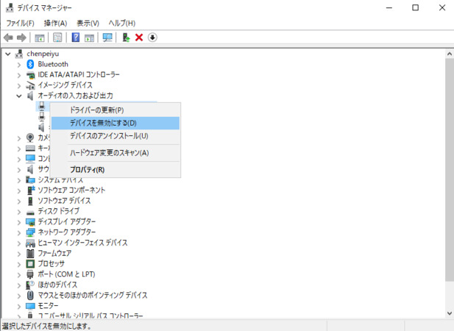Choose デバイスを無効にする(D) from context menu

(x=116, y=123)
